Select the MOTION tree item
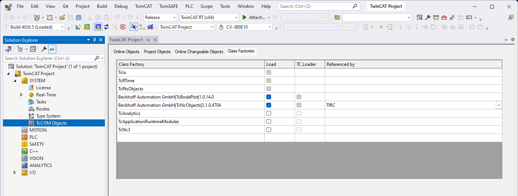Viewport: 518px width, 196px height. tap(38, 130)
